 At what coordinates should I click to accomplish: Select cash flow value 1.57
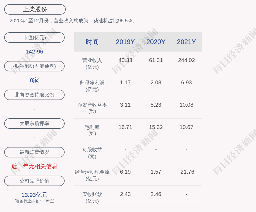156,172
